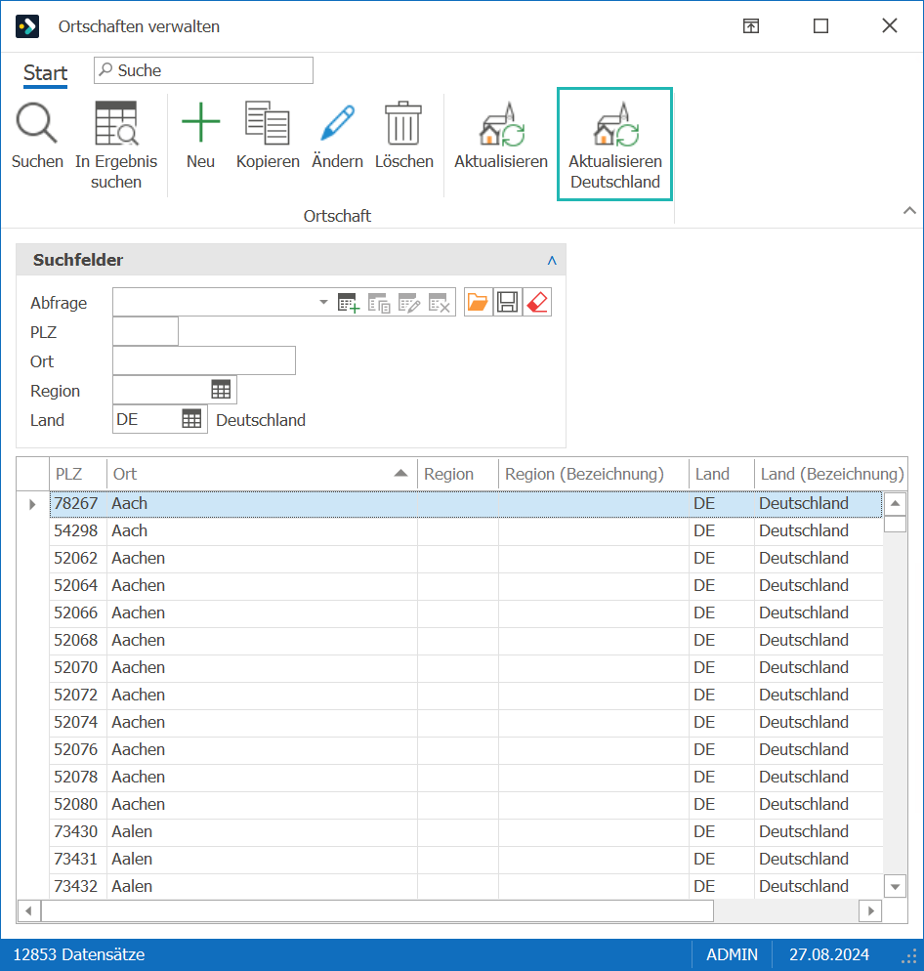The width and height of the screenshot is (924, 971).
Task: Click the Löschen trash icon
Action: pos(403,123)
